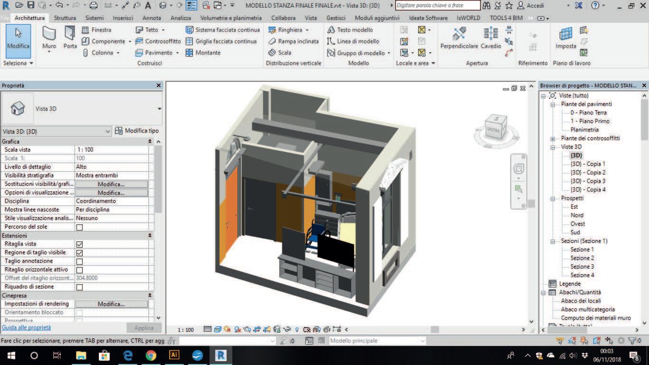Select the Finestra window tool
The width and height of the screenshot is (649, 365).
pos(97,29)
